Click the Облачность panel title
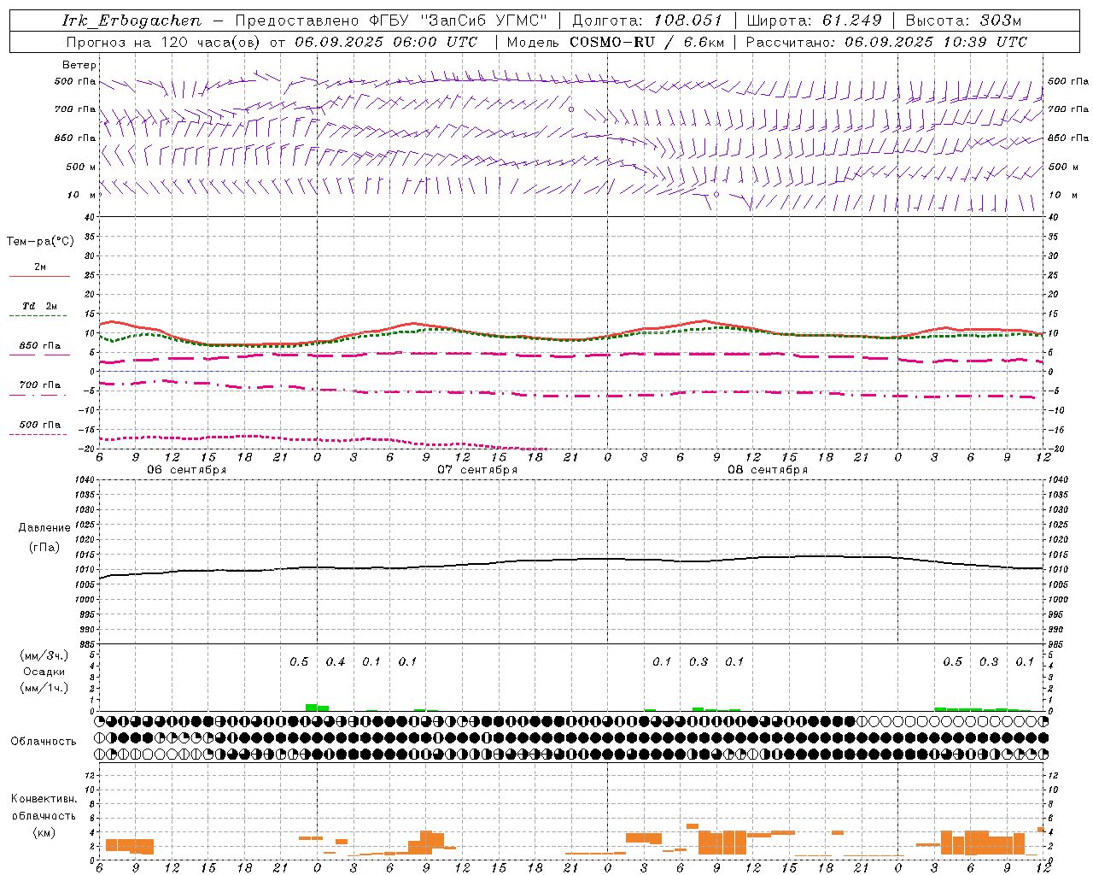Image resolution: width=1093 pixels, height=875 pixels. [x=44, y=741]
